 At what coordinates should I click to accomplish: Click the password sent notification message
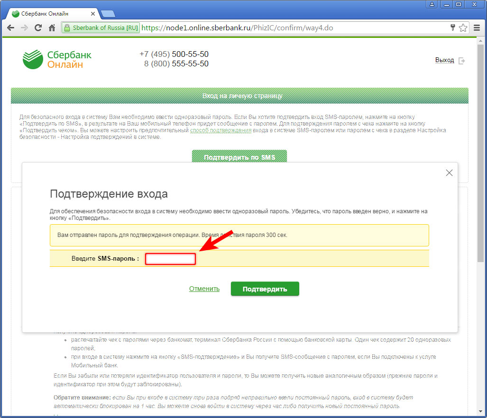click(x=239, y=235)
